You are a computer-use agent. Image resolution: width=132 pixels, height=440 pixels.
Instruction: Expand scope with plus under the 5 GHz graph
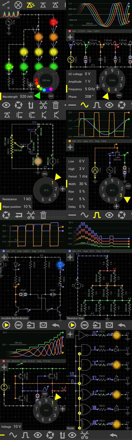click(70, 37)
